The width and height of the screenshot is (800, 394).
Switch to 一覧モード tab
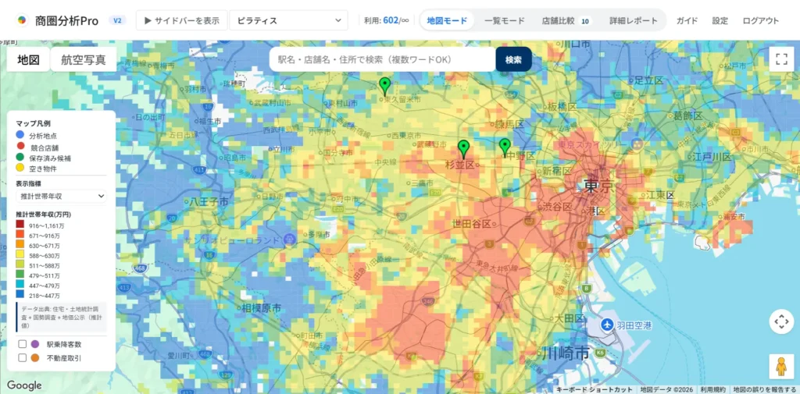[504, 21]
